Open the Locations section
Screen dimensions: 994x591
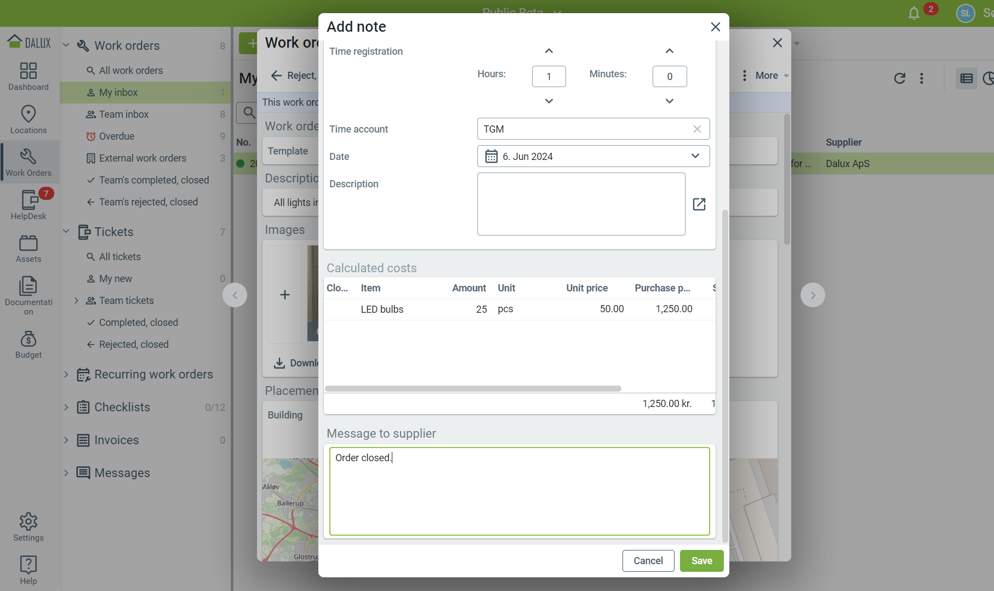(28, 119)
